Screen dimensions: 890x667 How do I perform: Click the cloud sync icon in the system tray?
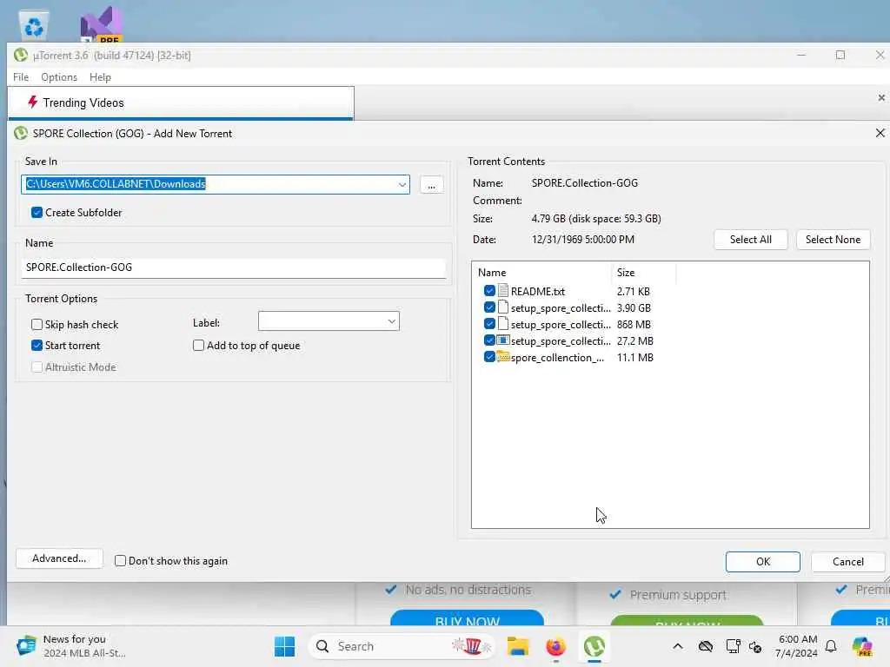(x=706, y=646)
